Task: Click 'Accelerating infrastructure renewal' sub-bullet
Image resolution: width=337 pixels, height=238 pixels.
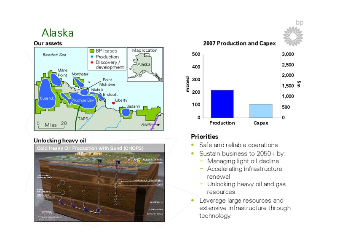Action: pyautogui.click(x=245, y=172)
